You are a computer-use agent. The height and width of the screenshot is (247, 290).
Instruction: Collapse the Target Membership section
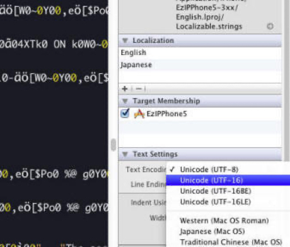tap(125, 101)
